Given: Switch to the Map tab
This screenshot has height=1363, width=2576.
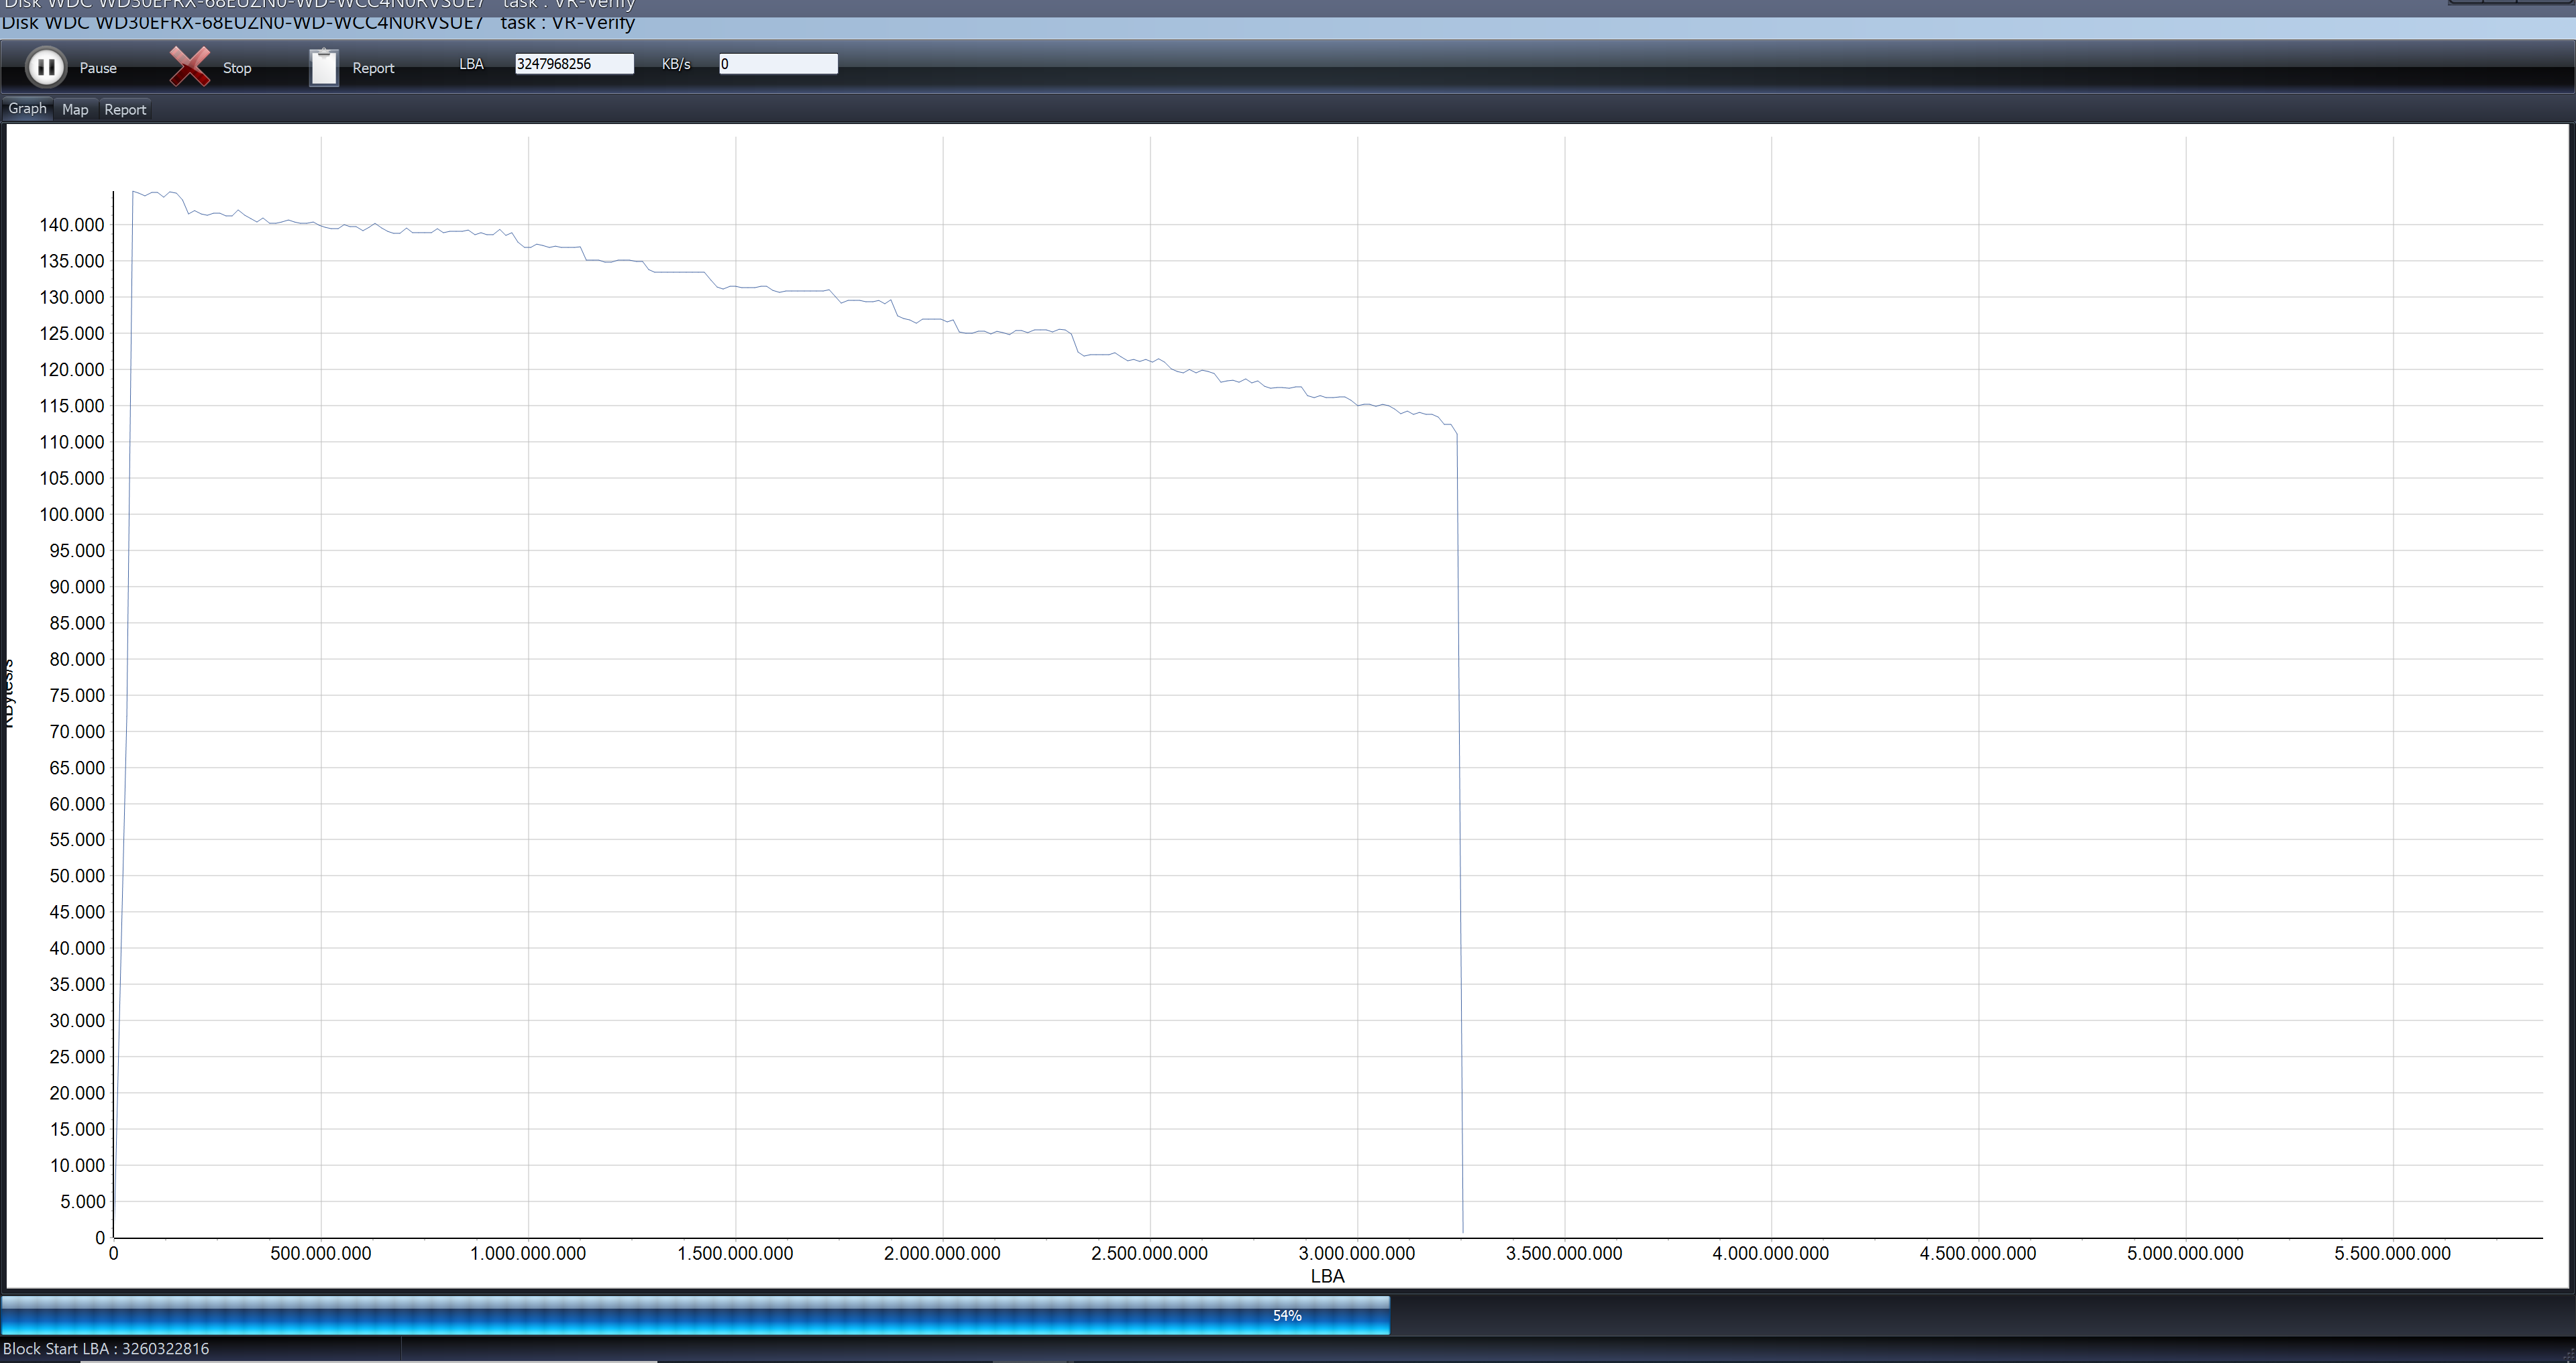Looking at the screenshot, I should point(75,109).
